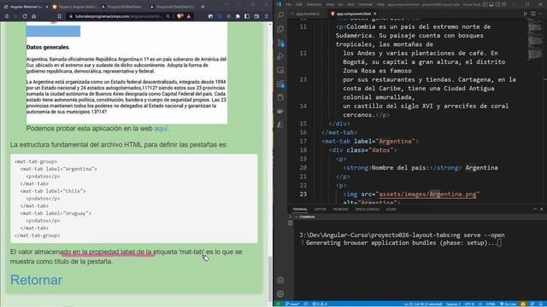Select the Angular Material browser tab
The image size is (547, 307).
click(25, 7)
